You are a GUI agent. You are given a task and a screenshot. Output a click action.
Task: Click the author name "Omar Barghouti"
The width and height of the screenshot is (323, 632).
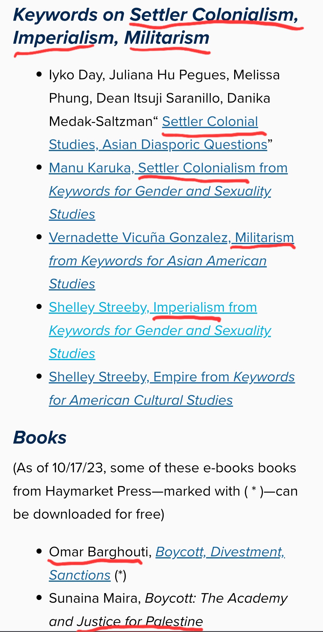pyautogui.click(x=99, y=552)
